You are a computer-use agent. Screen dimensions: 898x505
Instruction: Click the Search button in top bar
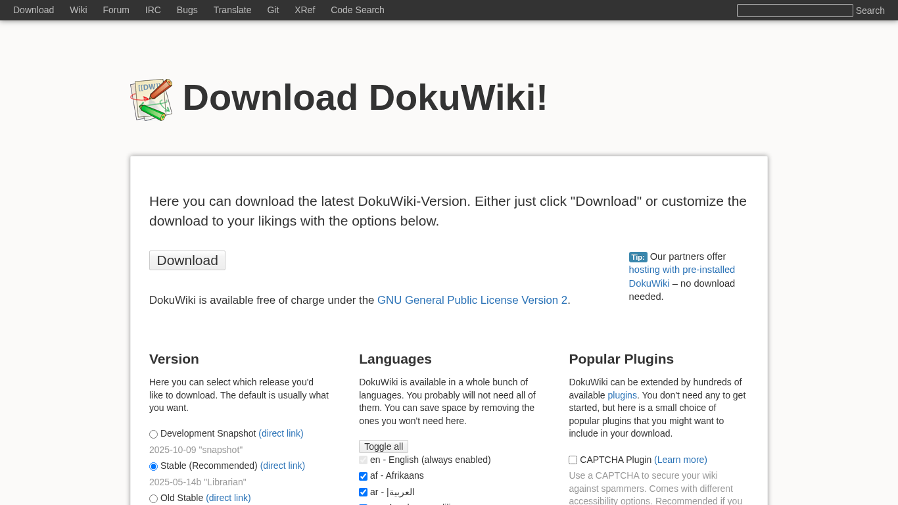click(x=870, y=11)
